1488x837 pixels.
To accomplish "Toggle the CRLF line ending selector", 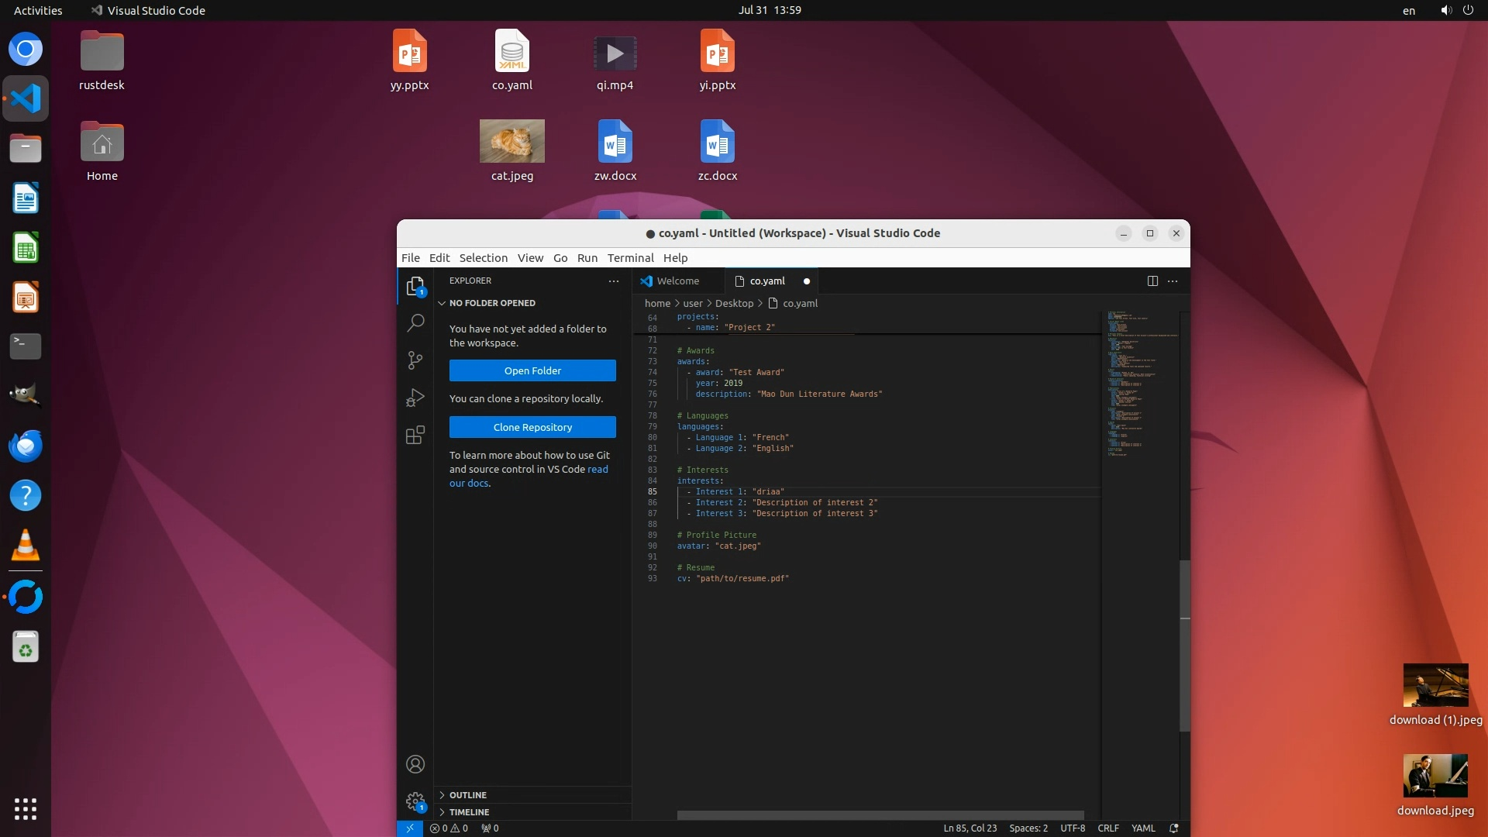I will click(x=1107, y=828).
